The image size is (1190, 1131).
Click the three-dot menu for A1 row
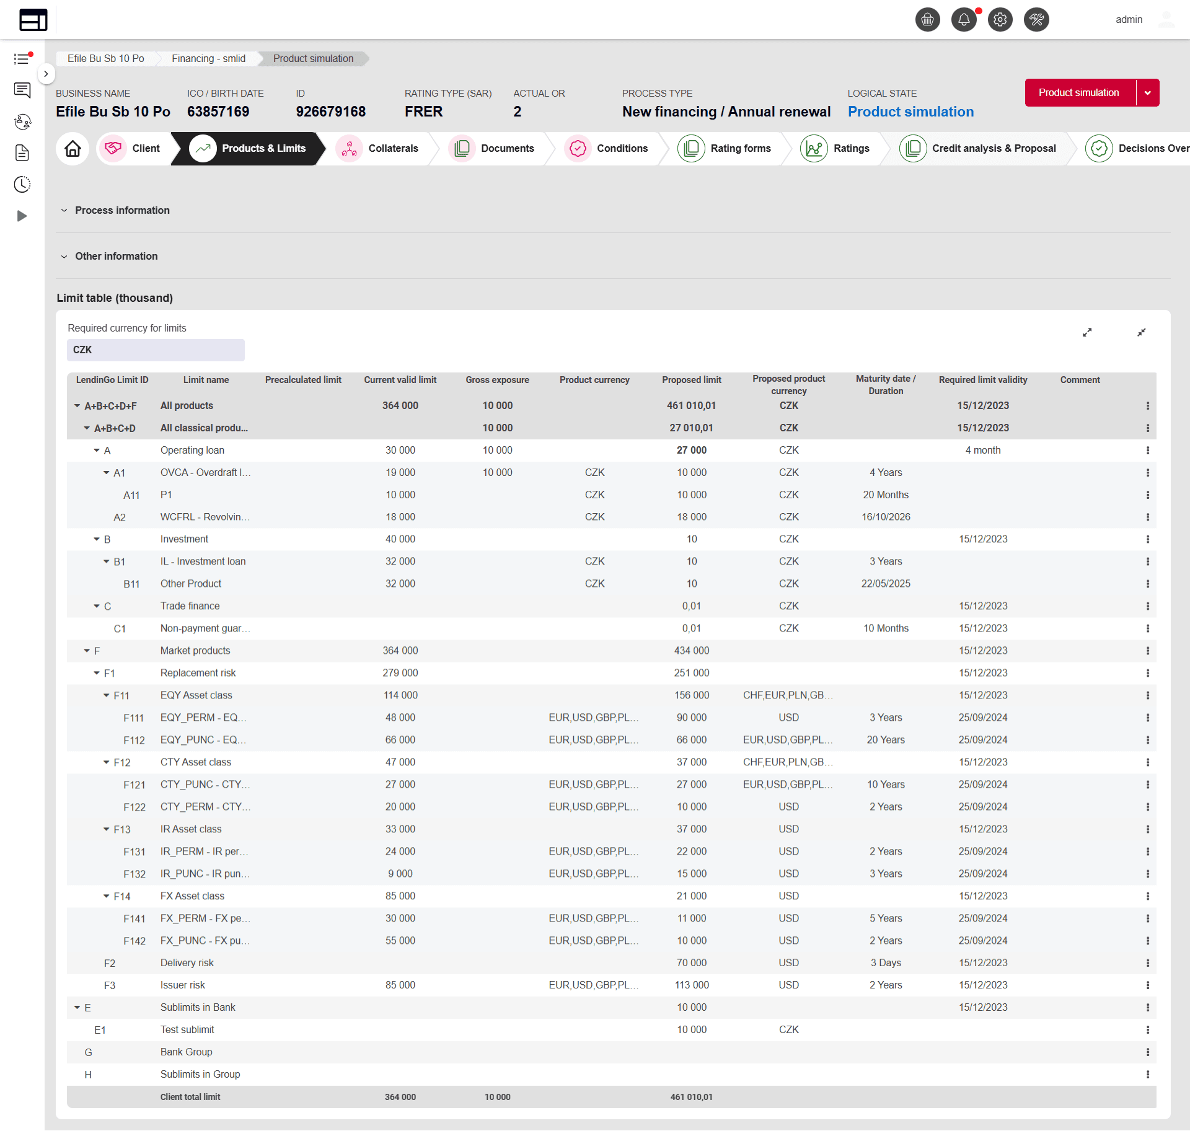(x=1147, y=473)
